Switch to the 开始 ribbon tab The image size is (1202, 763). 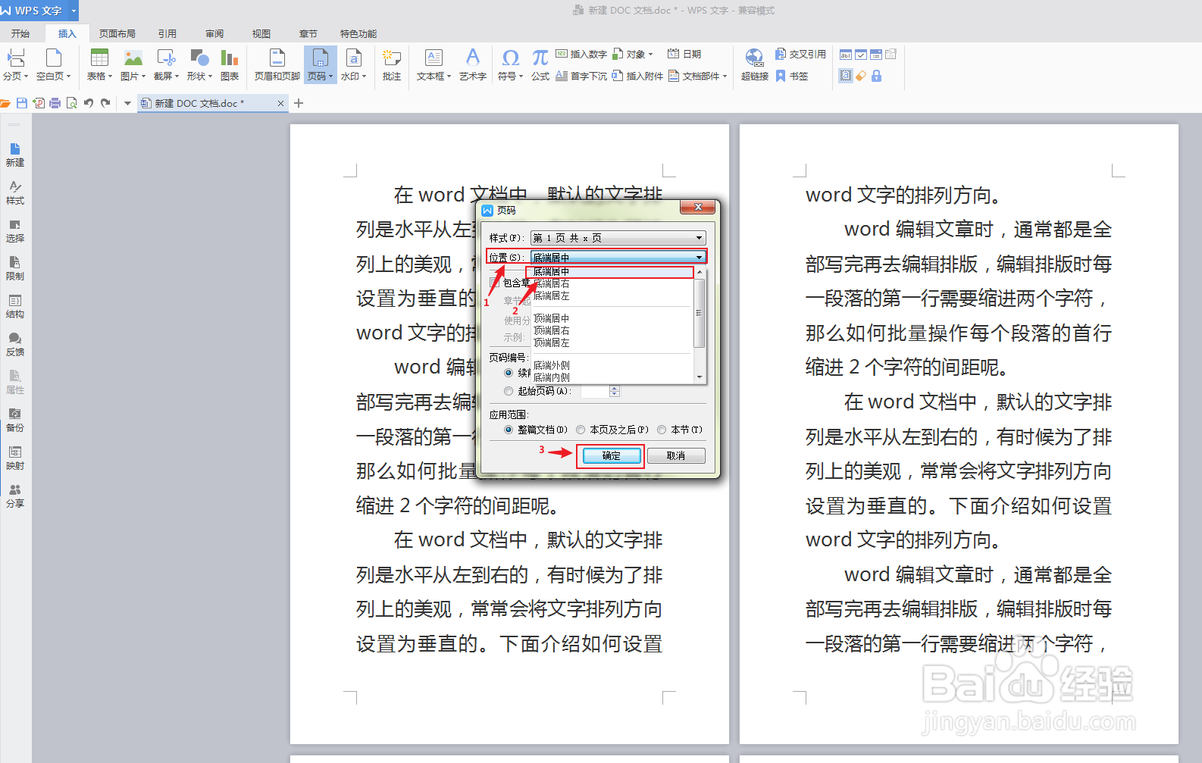pyautogui.click(x=20, y=34)
